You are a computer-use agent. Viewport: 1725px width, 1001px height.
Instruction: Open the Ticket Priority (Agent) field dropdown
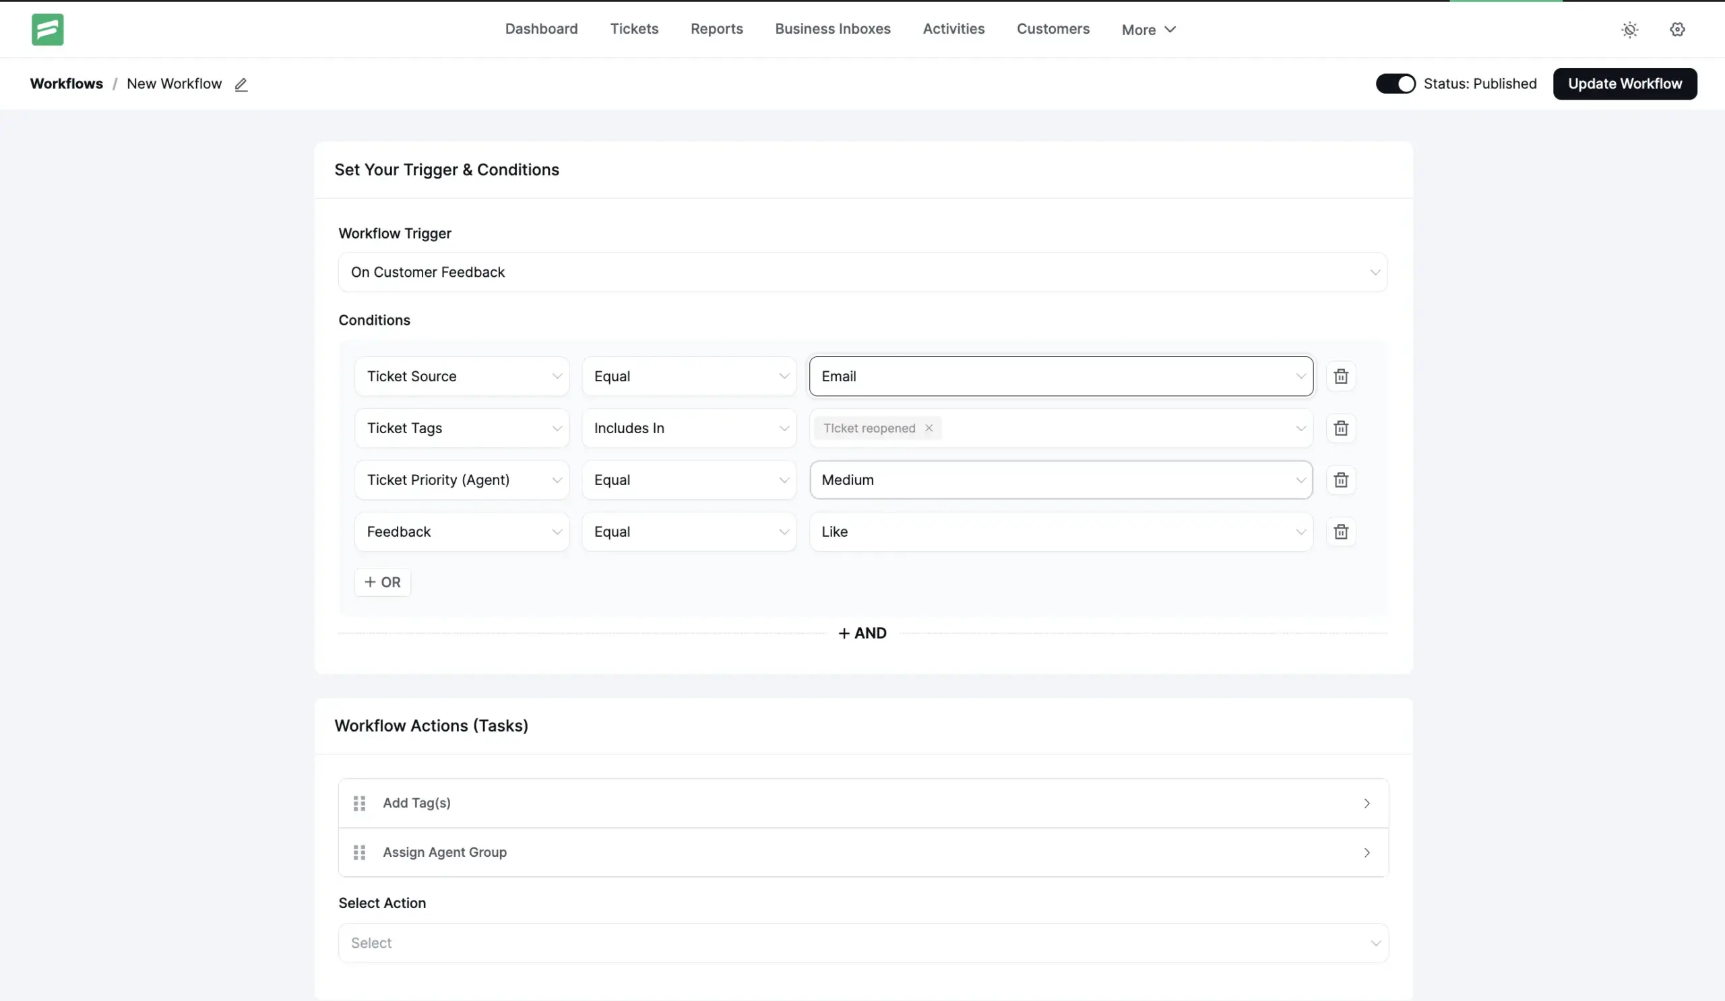coord(462,480)
